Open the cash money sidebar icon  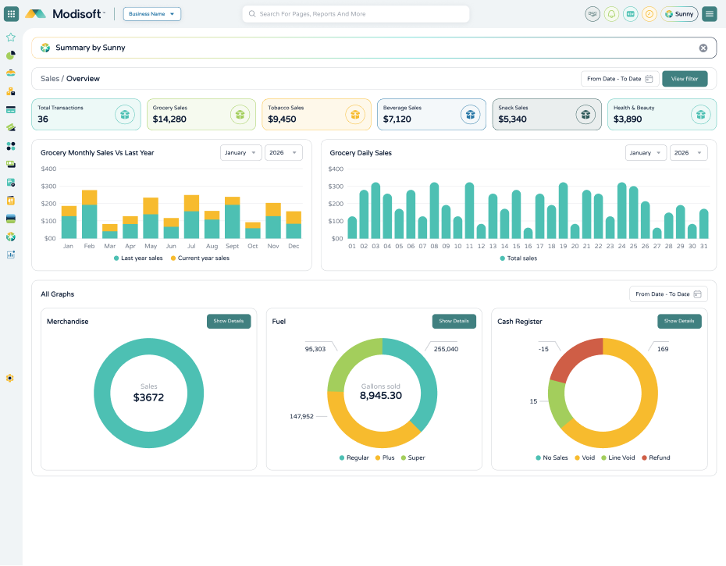11,164
